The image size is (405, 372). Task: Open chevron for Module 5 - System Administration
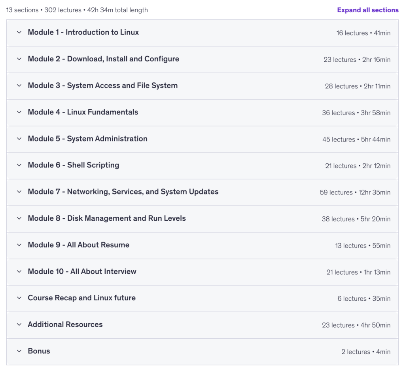pos(19,139)
